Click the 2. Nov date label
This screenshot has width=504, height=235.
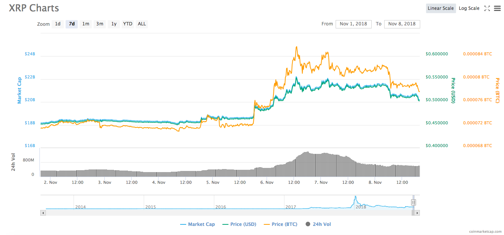[x=50, y=182]
